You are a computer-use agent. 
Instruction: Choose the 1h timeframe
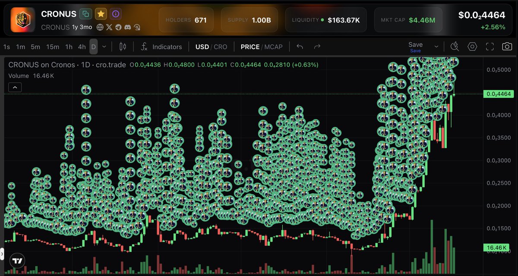tap(69, 47)
